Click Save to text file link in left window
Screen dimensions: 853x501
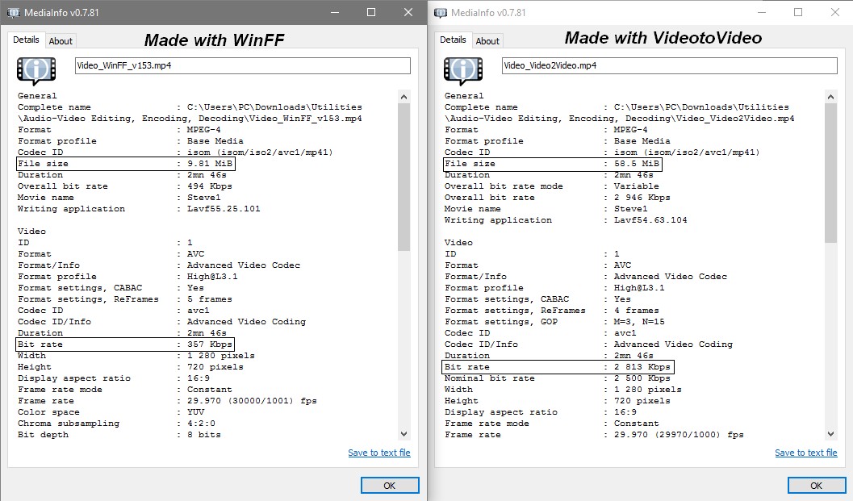(379, 453)
